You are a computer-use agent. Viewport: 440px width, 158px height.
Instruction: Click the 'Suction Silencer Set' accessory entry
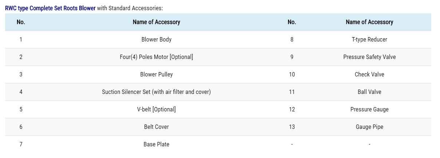pos(156,92)
